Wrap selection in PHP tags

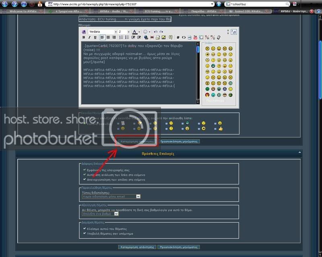tap(189, 37)
